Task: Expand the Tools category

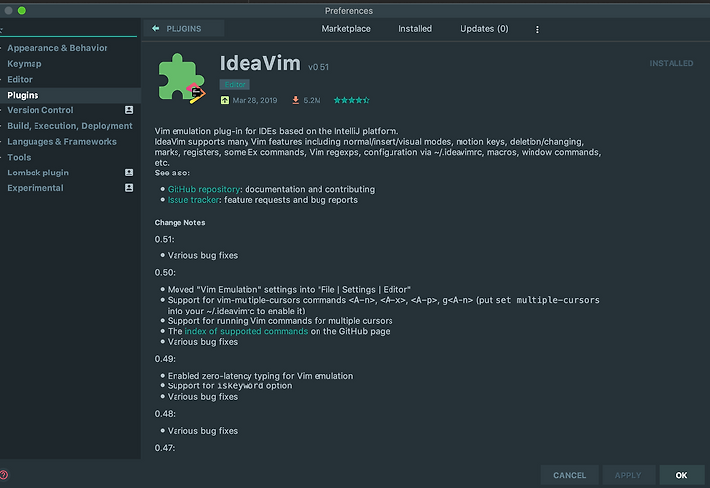Action: [19, 157]
